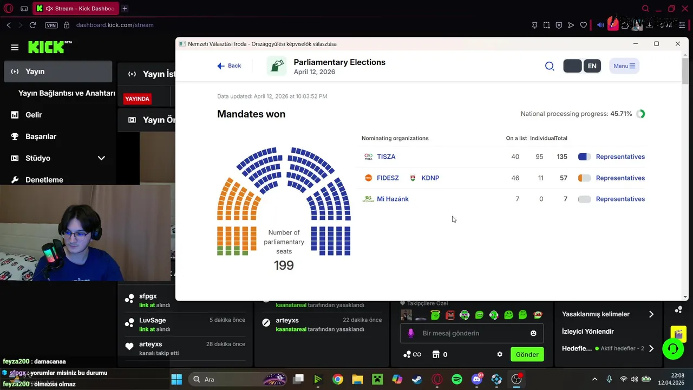Open the emoji picker in chat input
Viewport: 693px width, 390px height.
pos(533,333)
